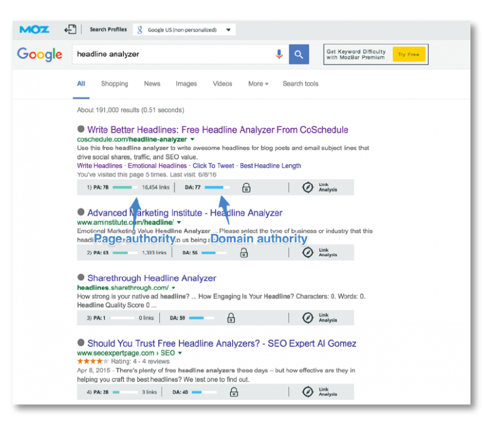Click lock icon in PA: 63 bar
The image size is (483, 428).
coord(244,253)
